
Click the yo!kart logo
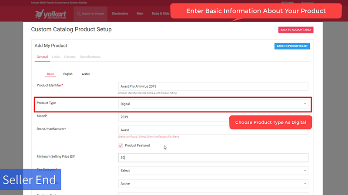click(x=50, y=14)
